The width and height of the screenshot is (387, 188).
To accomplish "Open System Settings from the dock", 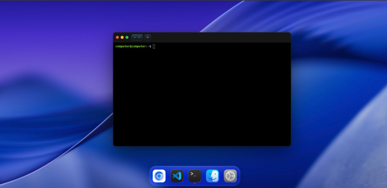I will [230, 176].
